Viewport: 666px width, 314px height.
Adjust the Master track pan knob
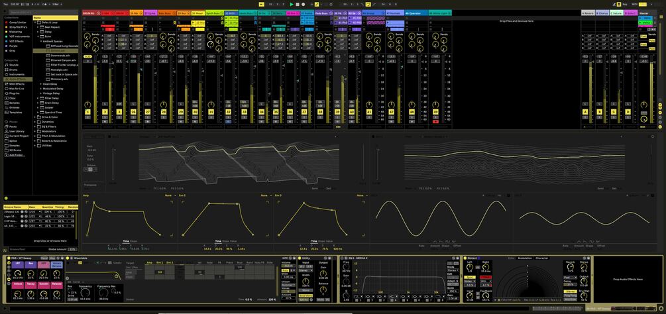click(644, 105)
